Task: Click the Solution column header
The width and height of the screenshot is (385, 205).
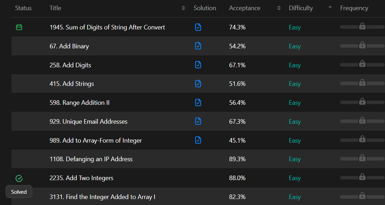Action: click(x=205, y=8)
